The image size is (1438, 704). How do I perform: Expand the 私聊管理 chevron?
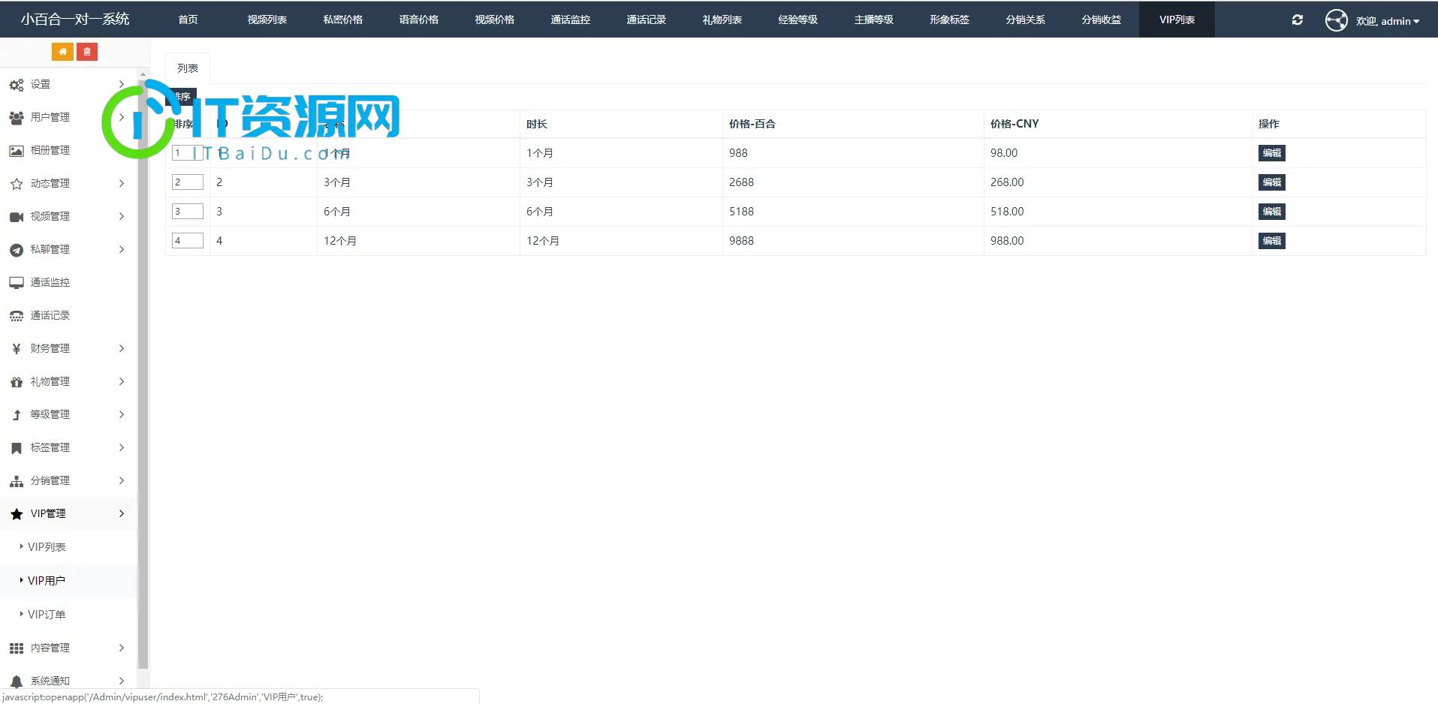coord(122,249)
